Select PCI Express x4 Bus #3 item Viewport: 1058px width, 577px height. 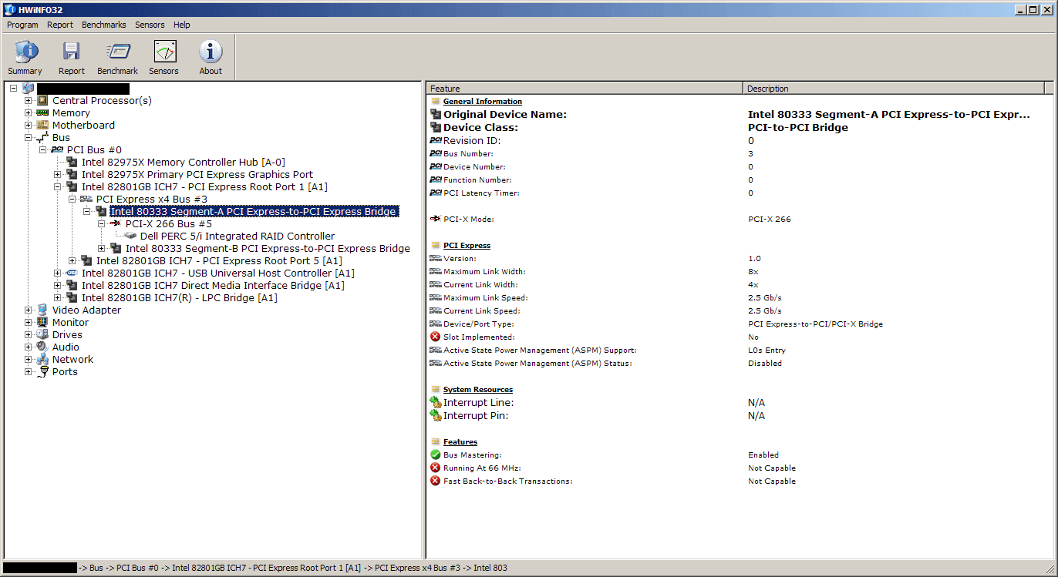click(x=151, y=199)
